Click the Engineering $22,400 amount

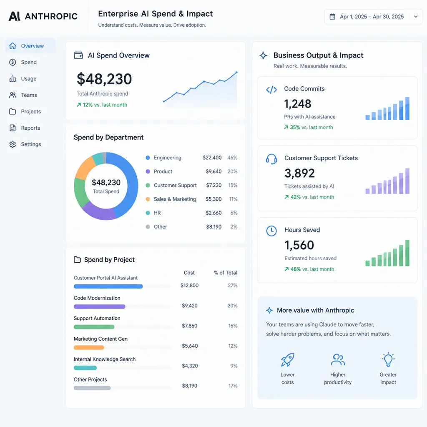point(212,158)
